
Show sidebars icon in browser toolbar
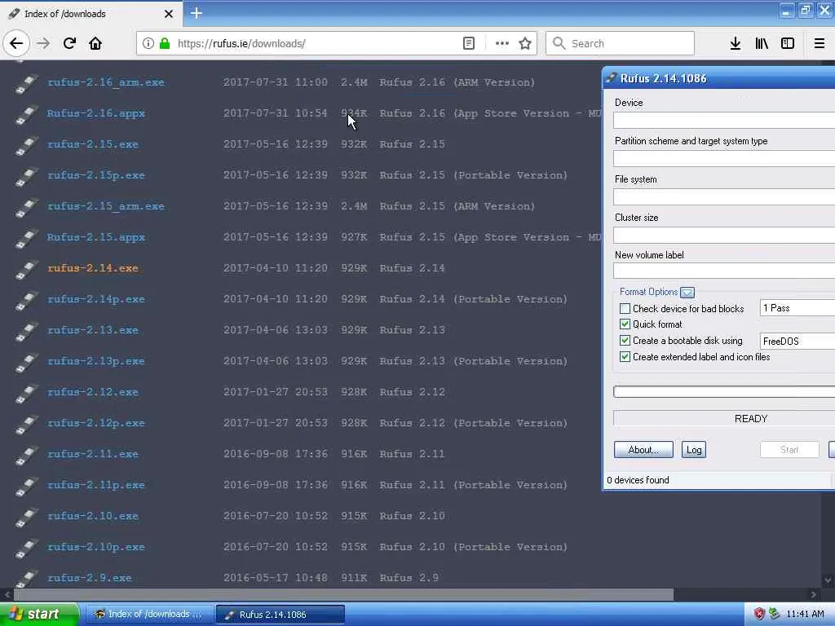[x=788, y=43]
